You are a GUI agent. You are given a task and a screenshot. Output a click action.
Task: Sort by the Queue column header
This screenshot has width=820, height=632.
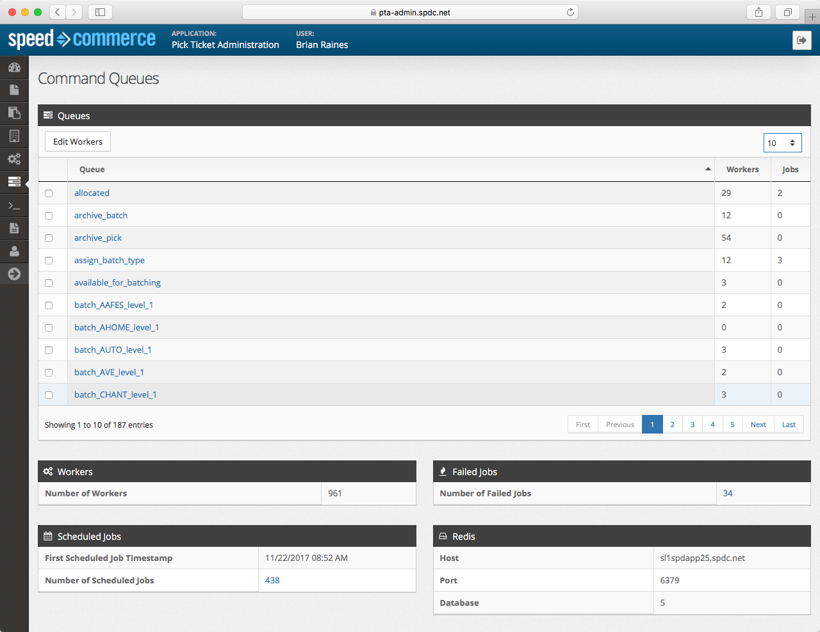[x=391, y=170]
